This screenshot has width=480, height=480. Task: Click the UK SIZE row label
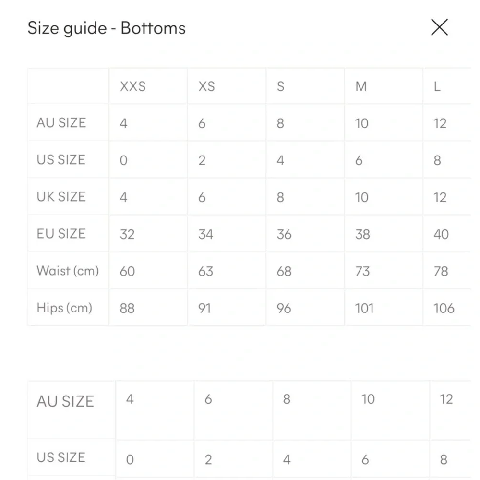click(x=61, y=197)
